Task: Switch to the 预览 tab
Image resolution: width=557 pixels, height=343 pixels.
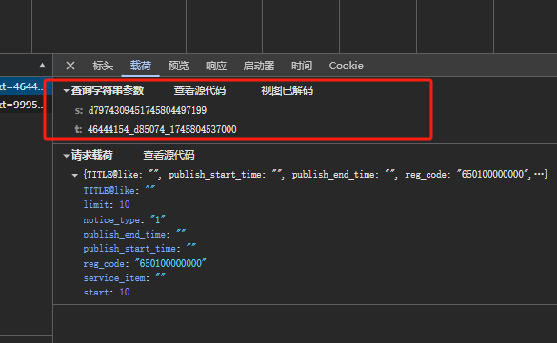Action: point(178,66)
